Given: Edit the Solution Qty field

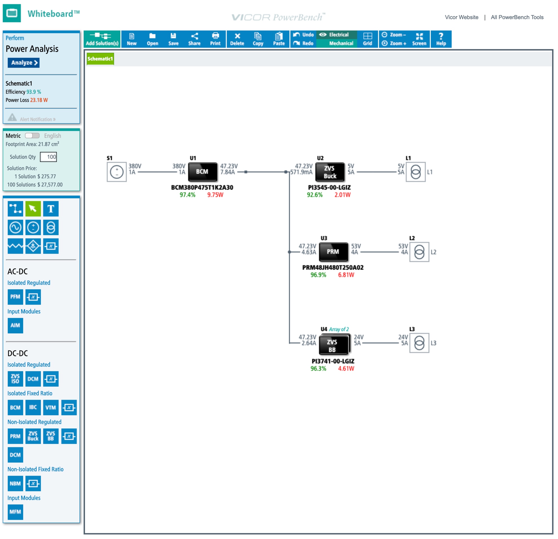Looking at the screenshot, I should click(x=48, y=157).
